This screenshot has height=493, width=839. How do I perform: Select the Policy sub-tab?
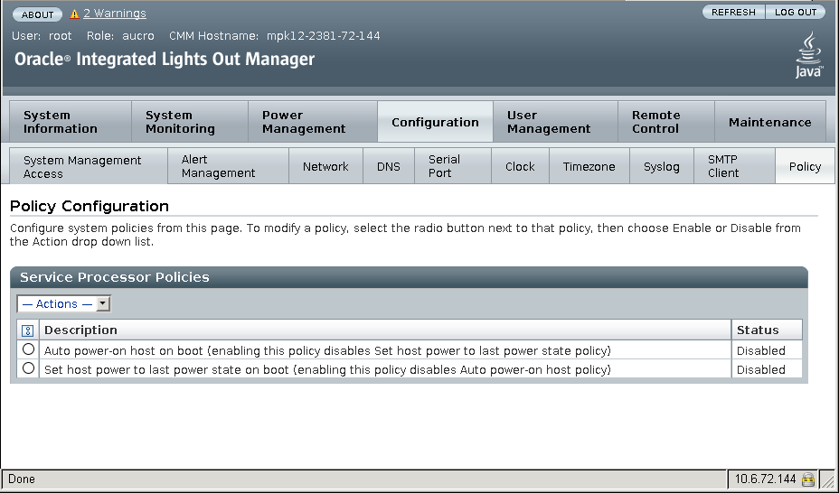tap(805, 167)
